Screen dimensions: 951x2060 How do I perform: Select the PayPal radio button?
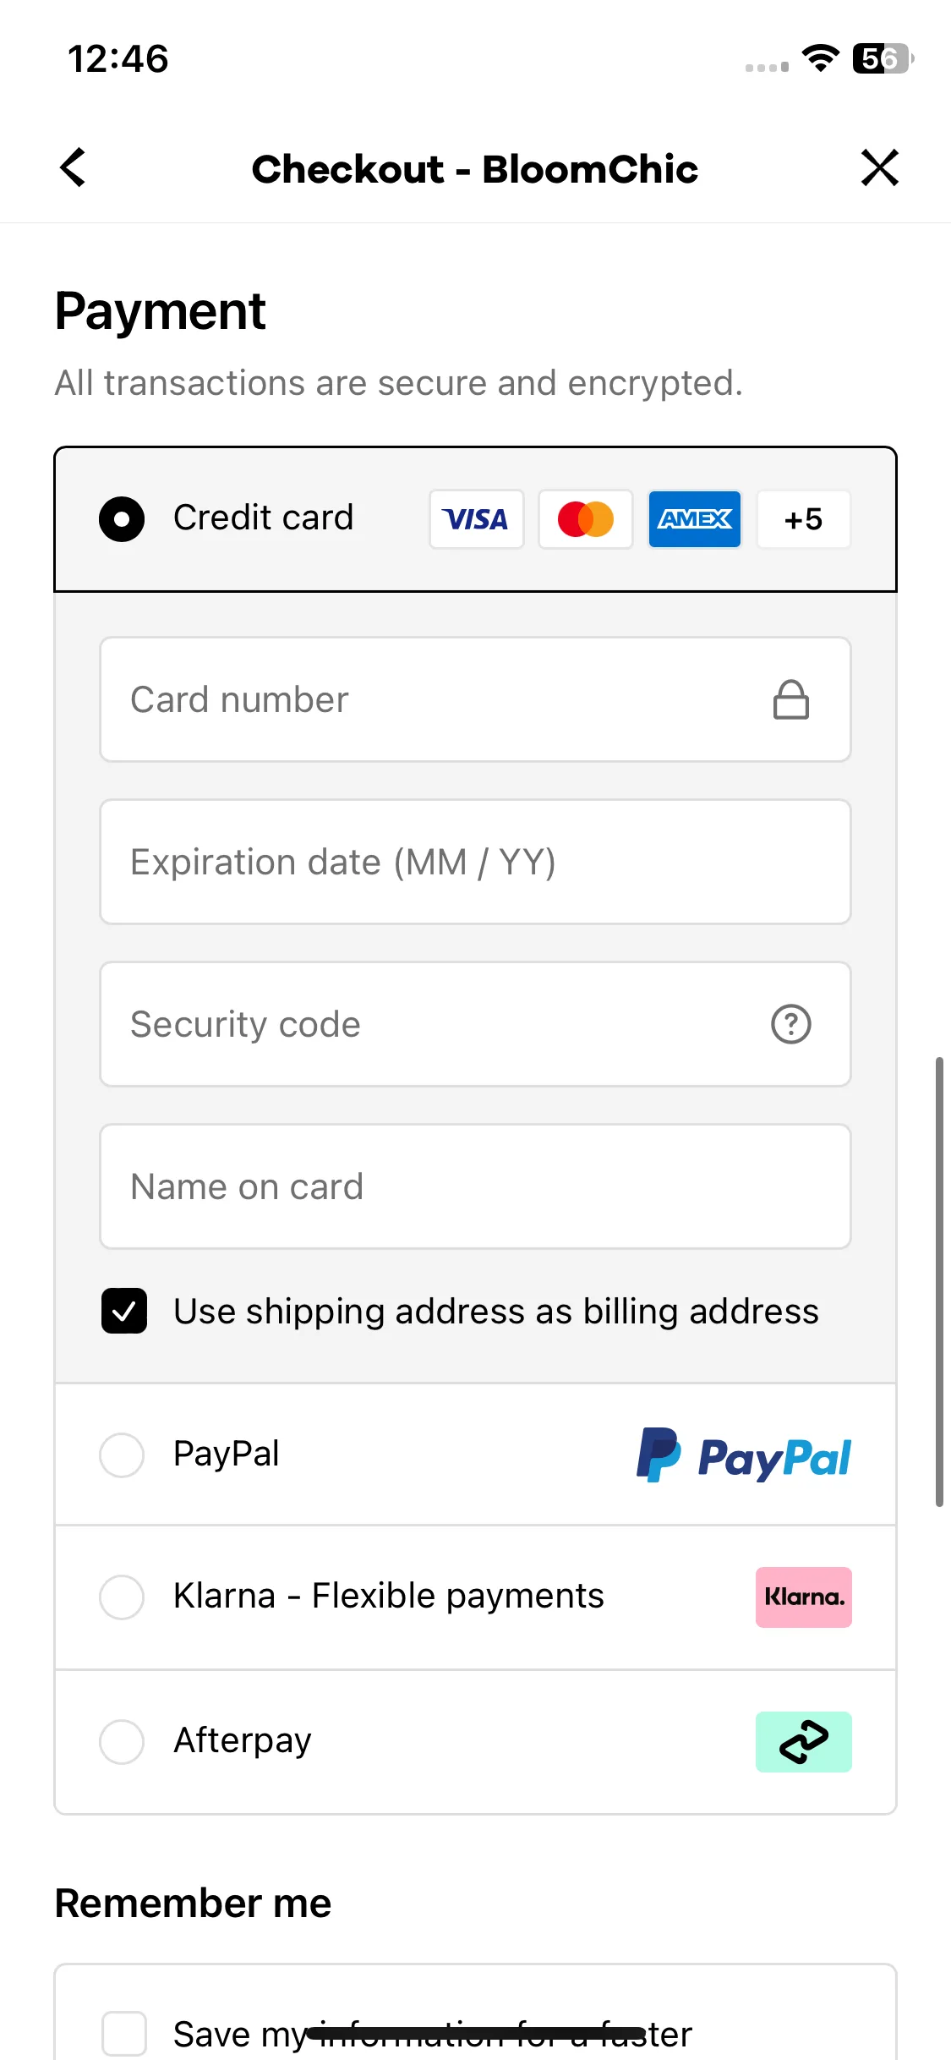pyautogui.click(x=122, y=1455)
